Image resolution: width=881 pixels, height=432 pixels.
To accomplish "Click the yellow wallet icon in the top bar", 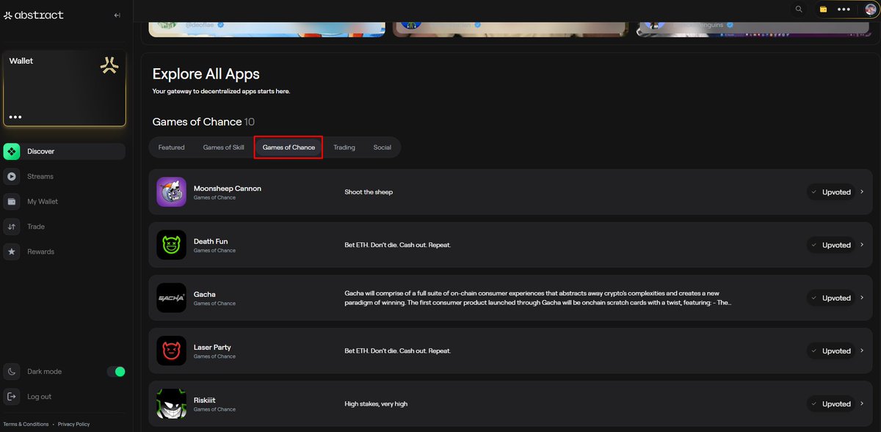I will pyautogui.click(x=823, y=10).
